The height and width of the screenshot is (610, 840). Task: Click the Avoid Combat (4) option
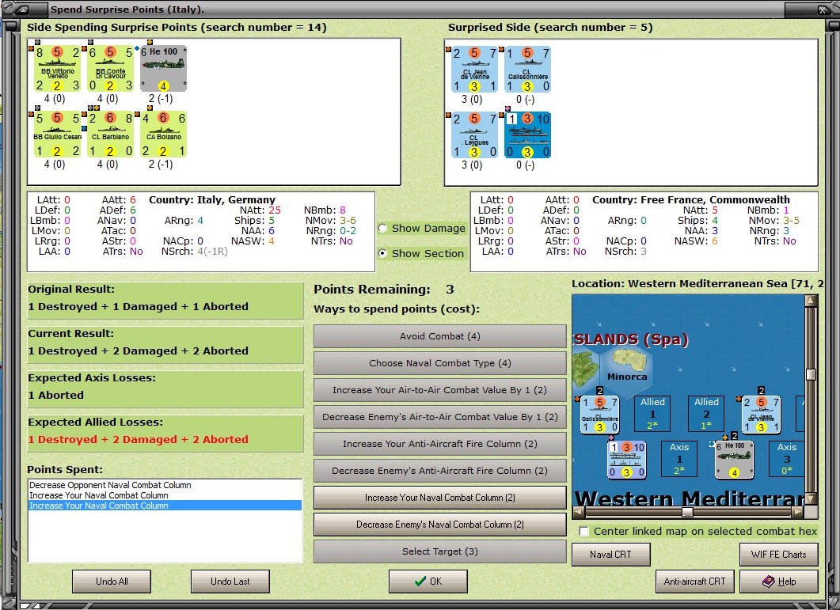(x=440, y=336)
